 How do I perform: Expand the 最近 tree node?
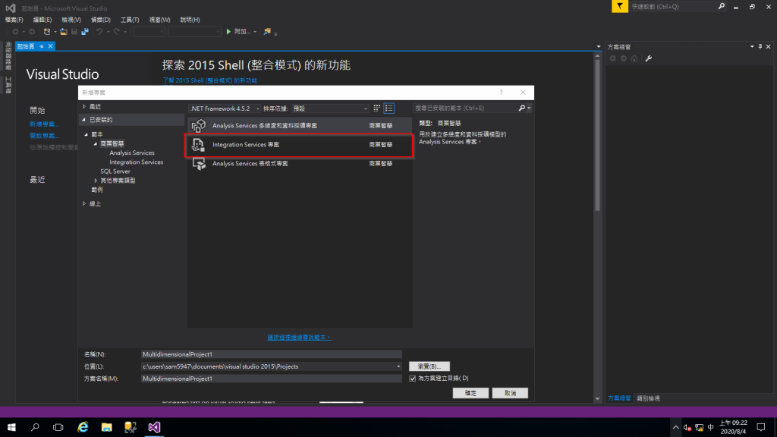[x=84, y=106]
